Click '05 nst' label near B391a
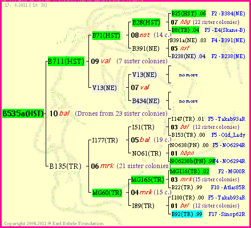This screenshot has height=228, width=251. pyautogui.click(x=180, y=48)
